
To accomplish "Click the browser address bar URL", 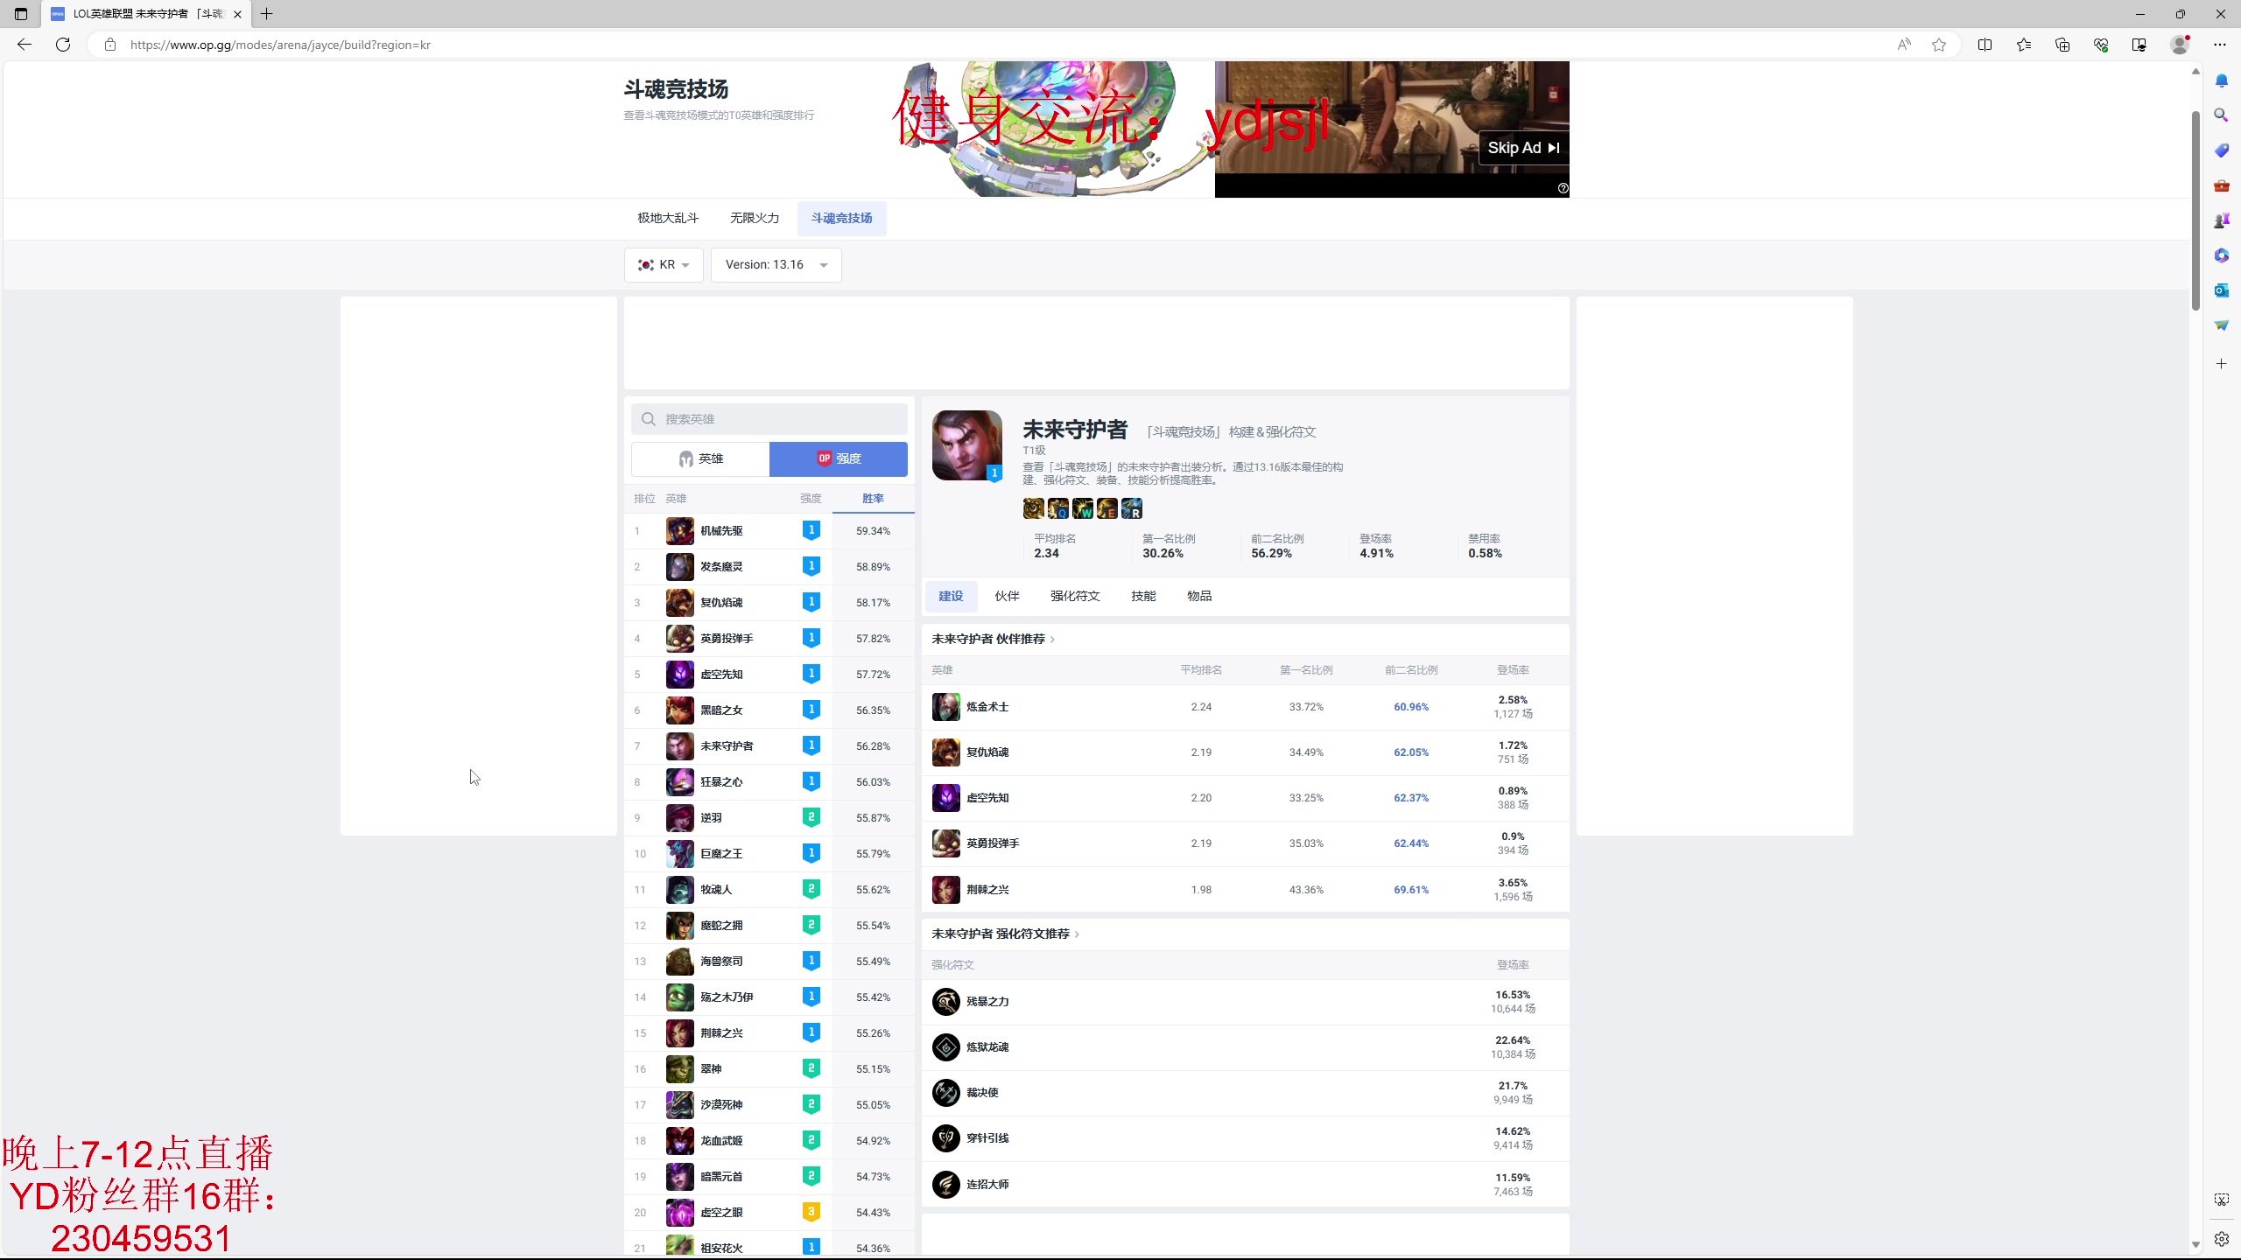I will pyautogui.click(x=280, y=45).
